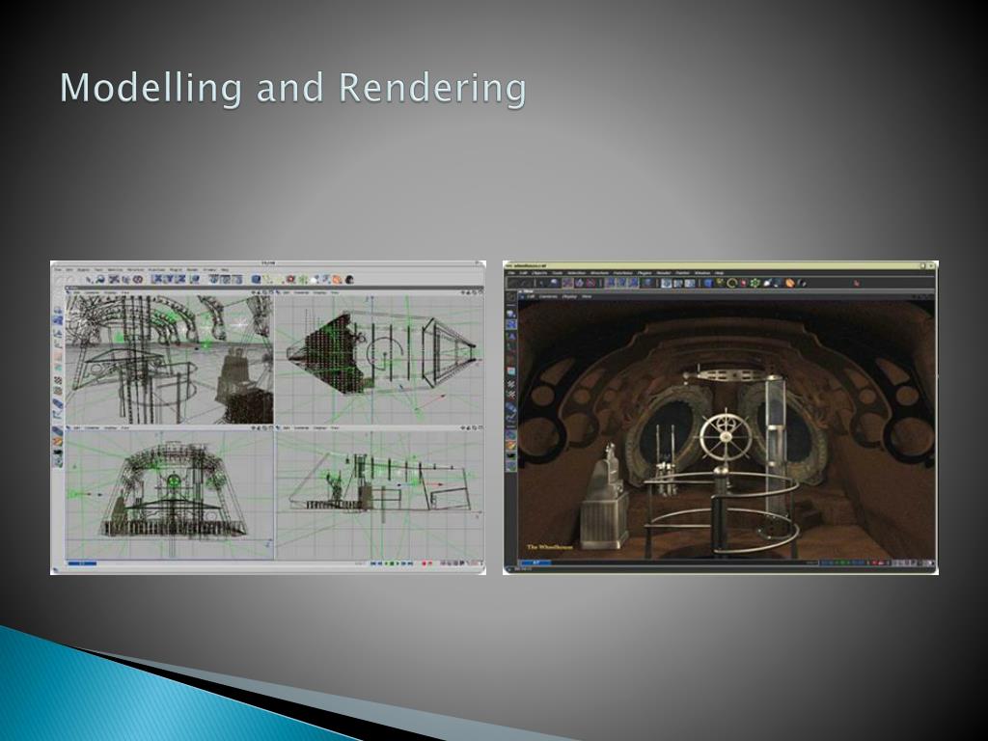
Task: Click the last render icon in the wireframe toolbar
Action: 237,279
